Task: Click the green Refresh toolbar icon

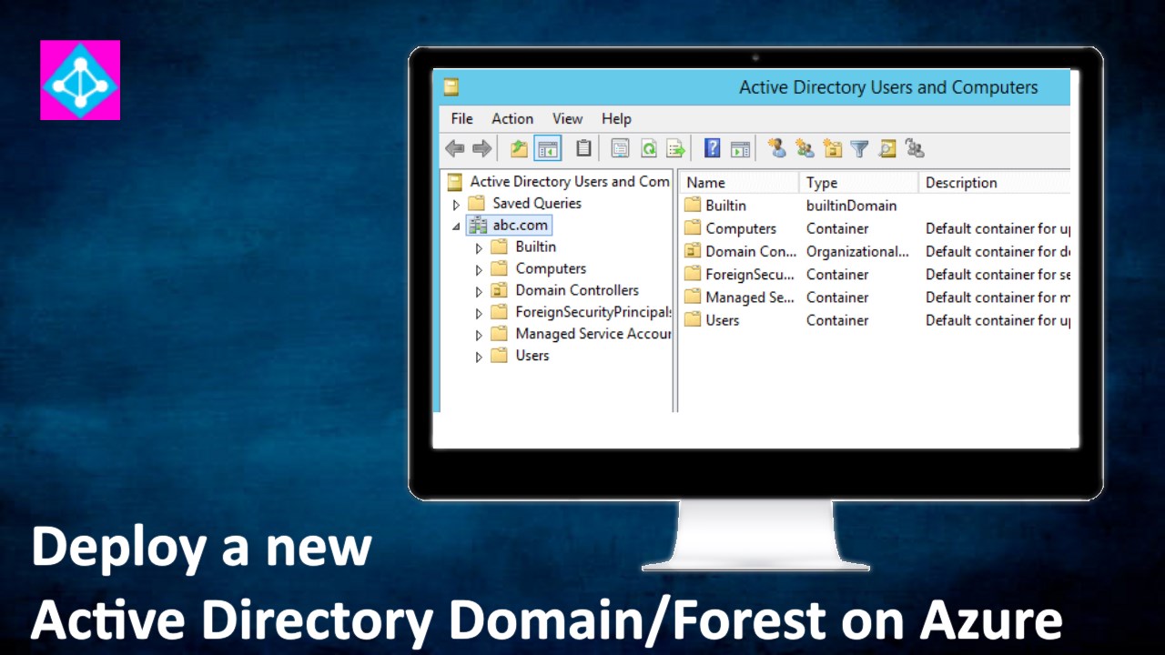Action: [648, 149]
